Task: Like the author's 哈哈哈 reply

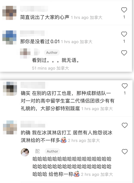Action: pos(125,152)
